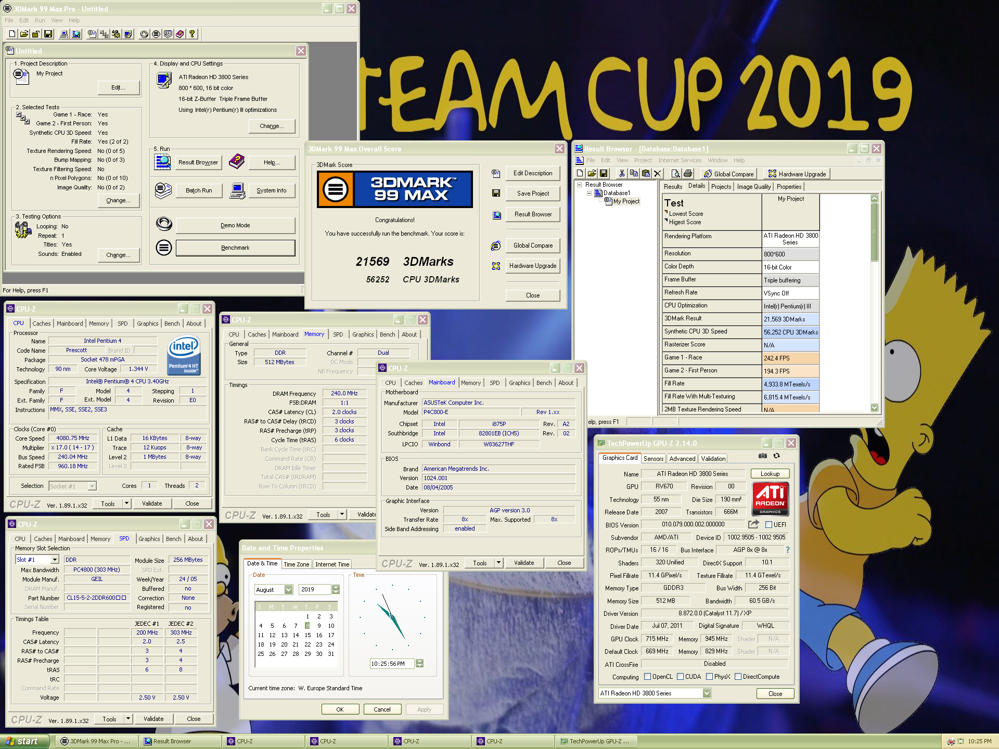Toggle the PhysX checkbox in GPU-Z

[x=709, y=677]
